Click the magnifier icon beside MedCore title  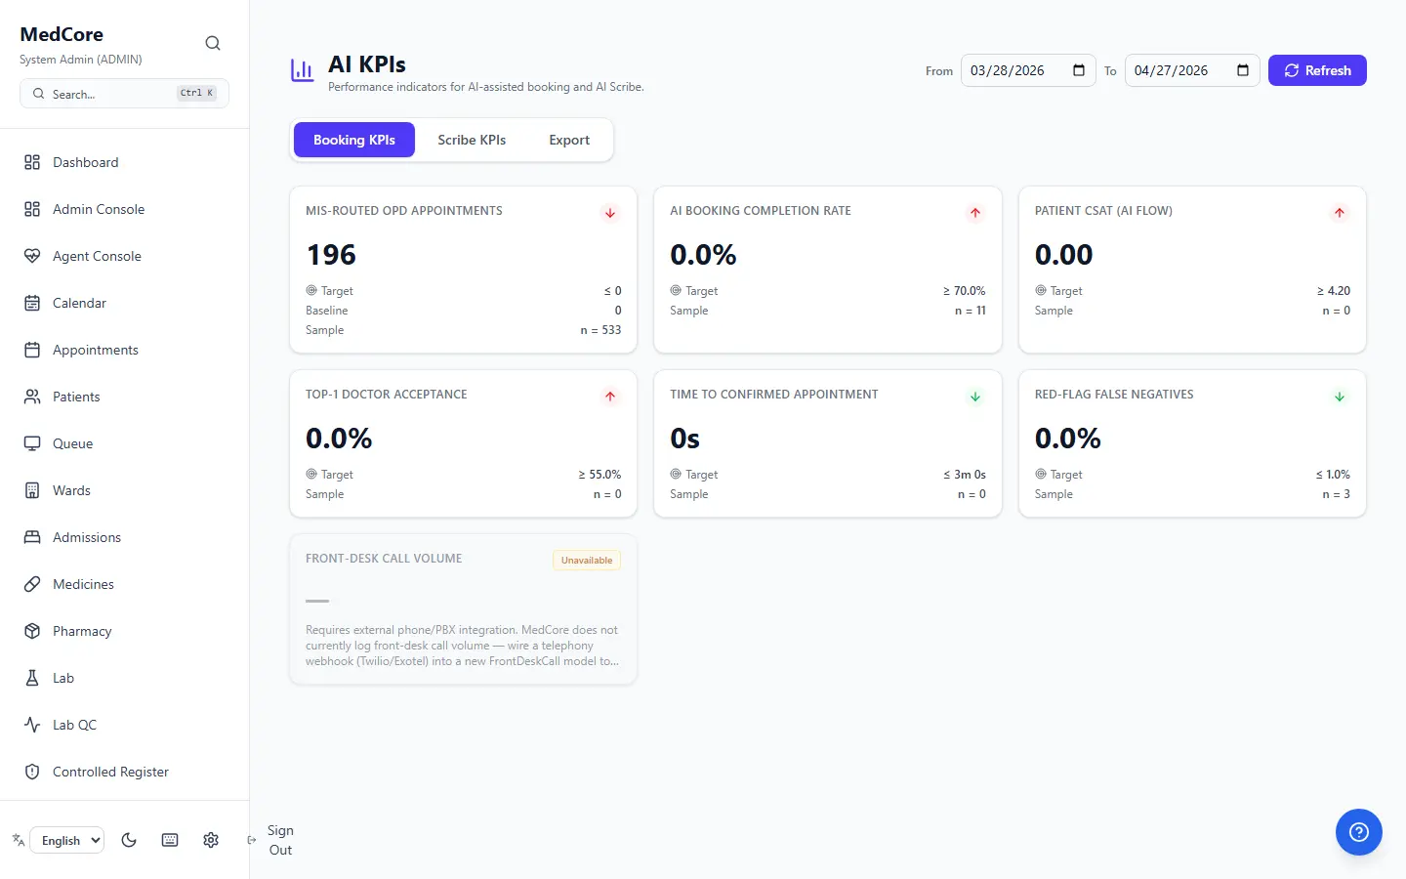pos(213,43)
